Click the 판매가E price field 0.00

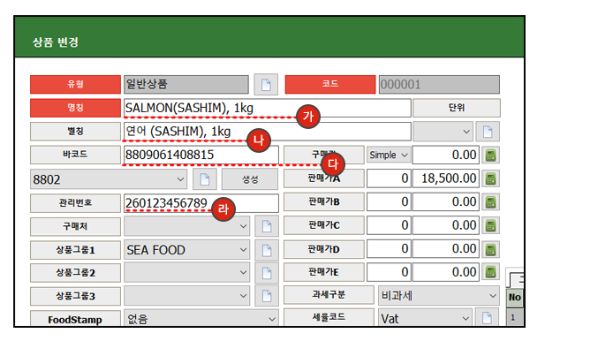tap(446, 272)
